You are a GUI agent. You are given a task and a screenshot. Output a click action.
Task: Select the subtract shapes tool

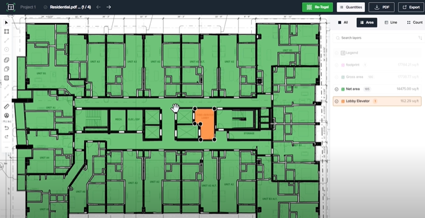tap(7, 69)
